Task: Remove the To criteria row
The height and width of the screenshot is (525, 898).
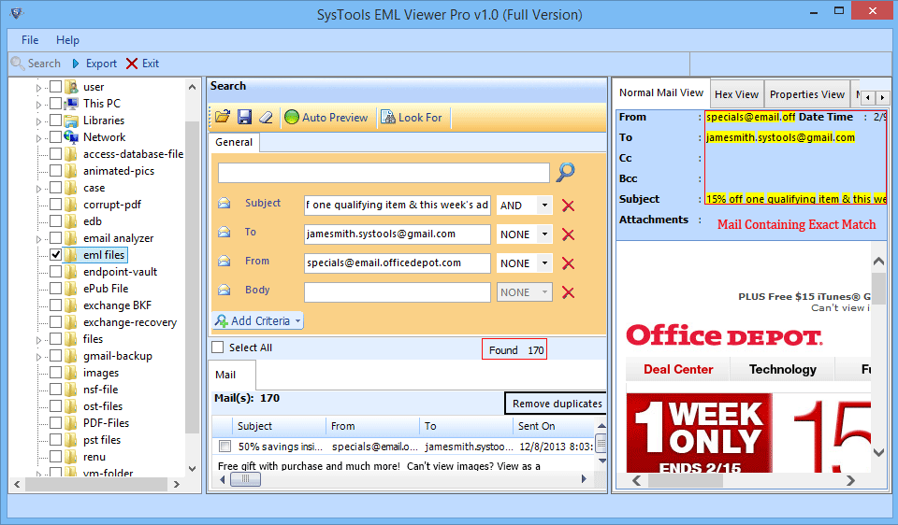Action: pyautogui.click(x=568, y=234)
